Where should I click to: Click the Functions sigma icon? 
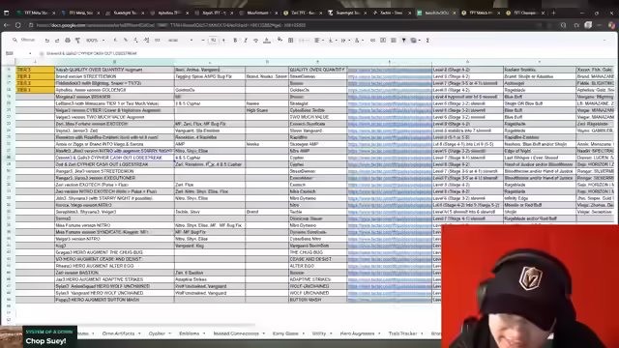point(427,41)
